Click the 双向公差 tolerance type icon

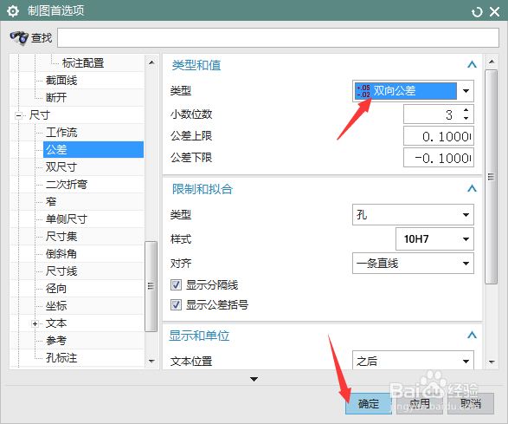(363, 91)
